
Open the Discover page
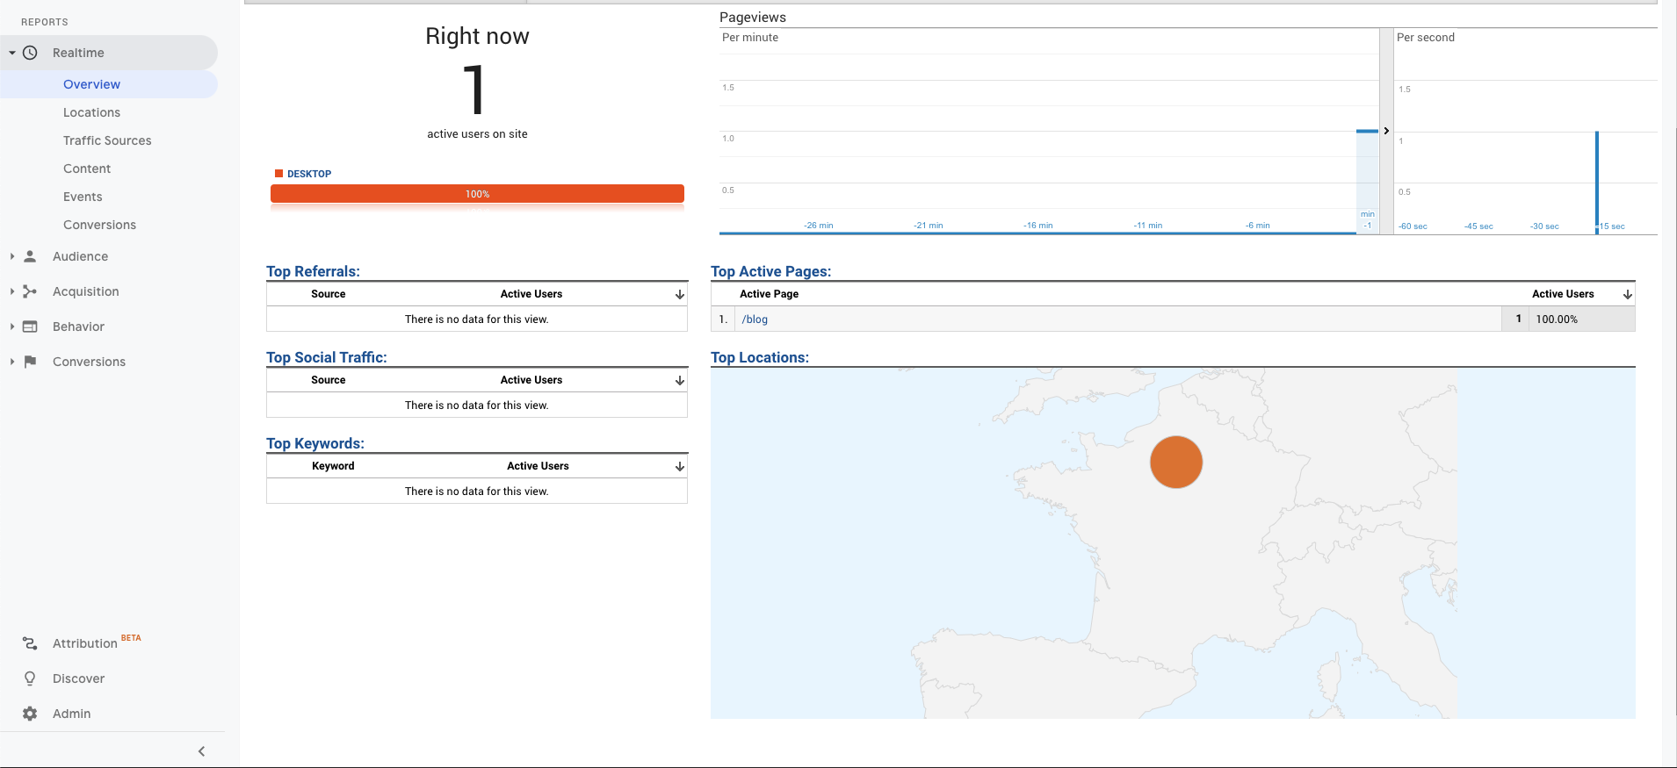coord(78,678)
